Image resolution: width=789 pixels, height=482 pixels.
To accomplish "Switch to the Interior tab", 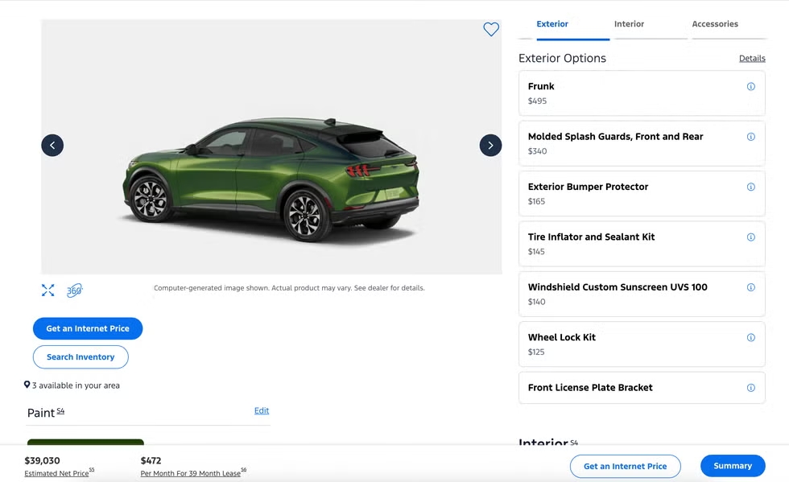I will tap(629, 23).
